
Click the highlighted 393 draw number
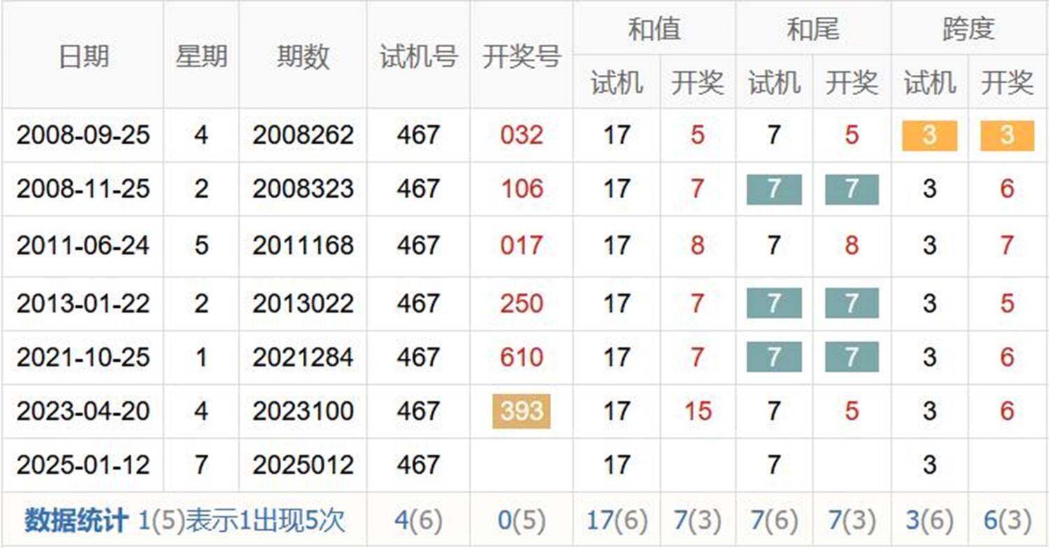522,412
